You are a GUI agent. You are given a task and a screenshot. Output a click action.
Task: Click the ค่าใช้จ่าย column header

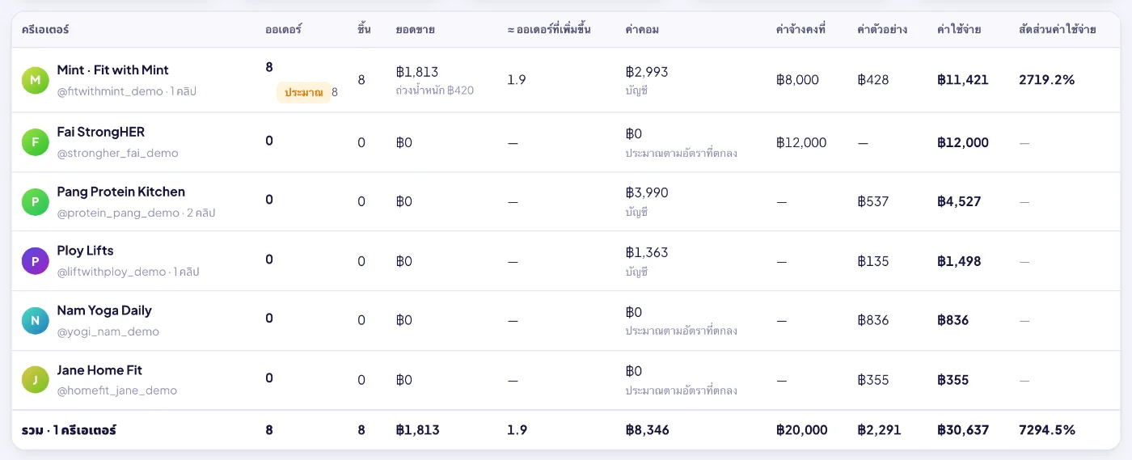click(959, 30)
